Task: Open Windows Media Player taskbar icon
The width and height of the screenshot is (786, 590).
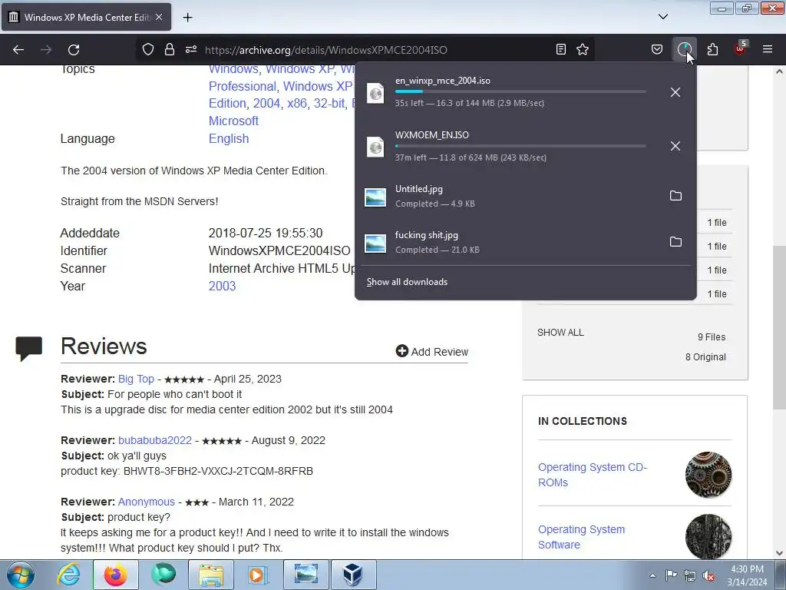Action: pos(258,575)
